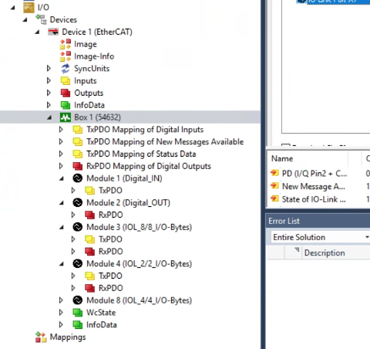
Task: Collapse the I/O tree node
Action: pyautogui.click(x=12, y=8)
